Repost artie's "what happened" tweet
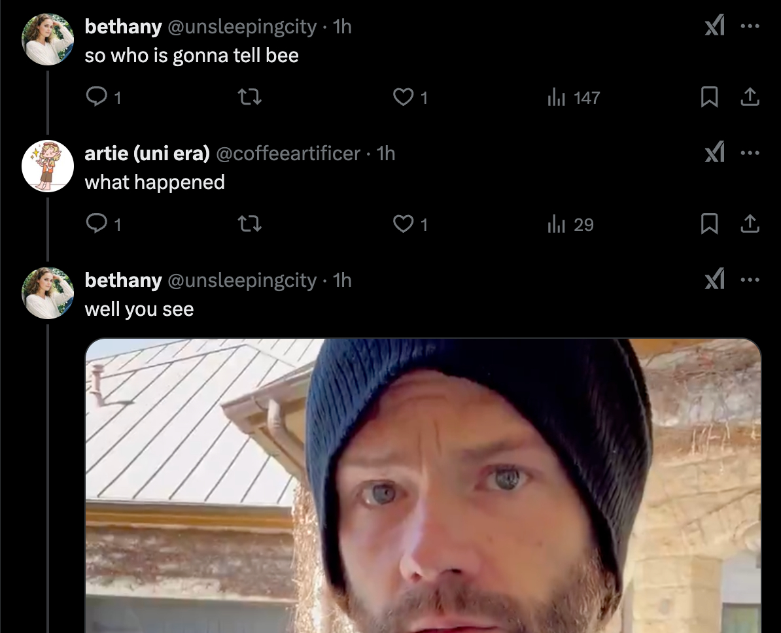Image resolution: width=781 pixels, height=633 pixels. 249,224
